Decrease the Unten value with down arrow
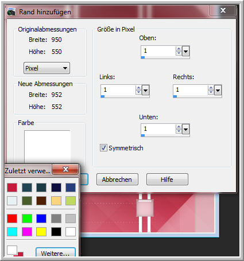244x261 pixels. point(179,131)
